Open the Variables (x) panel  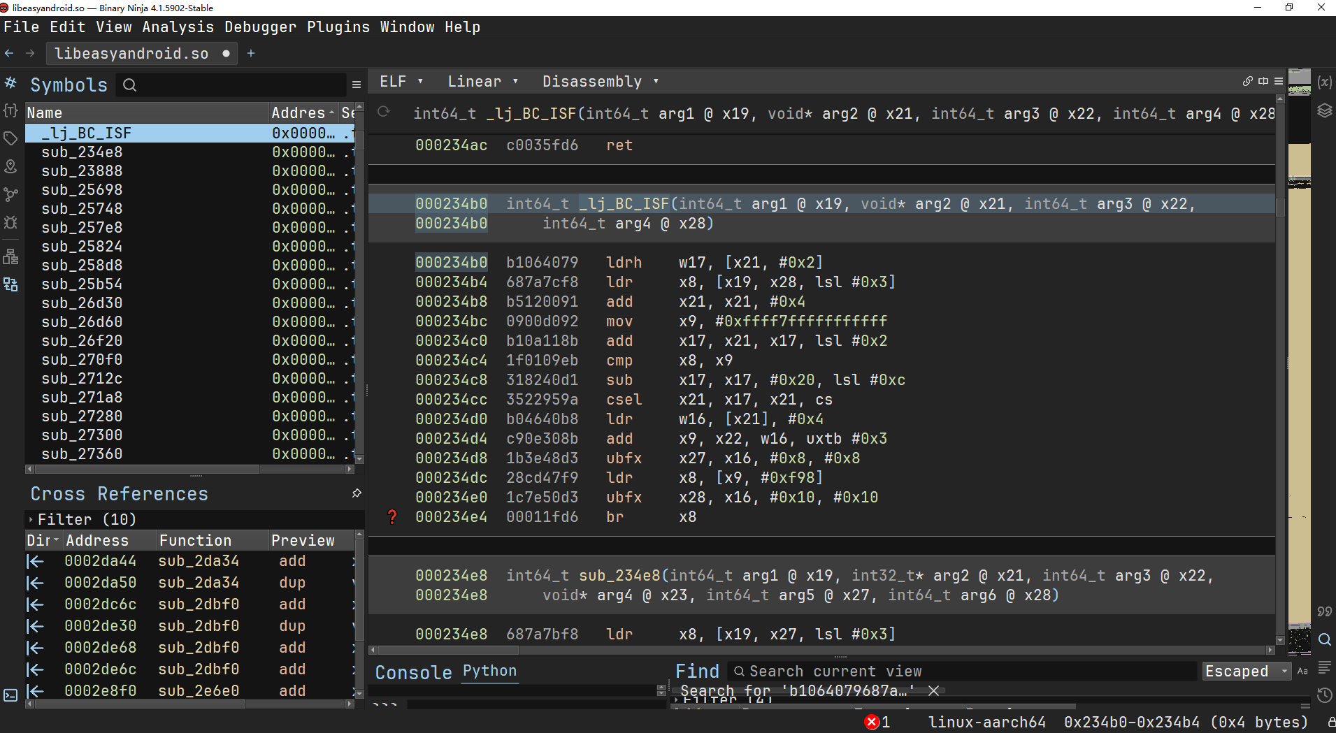1324,82
